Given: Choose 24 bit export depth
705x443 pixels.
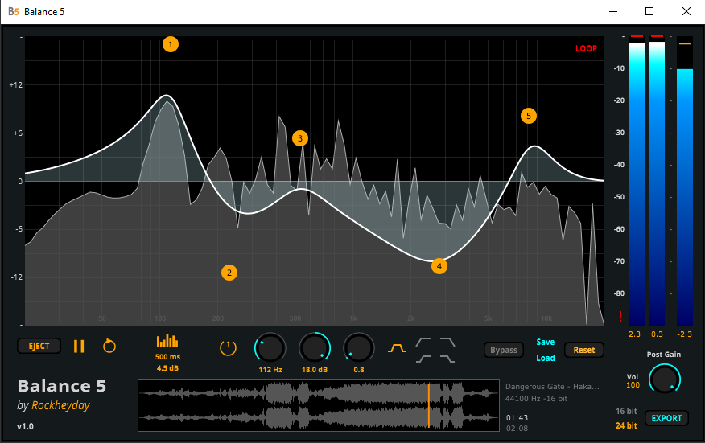Looking at the screenshot, I should (x=626, y=425).
